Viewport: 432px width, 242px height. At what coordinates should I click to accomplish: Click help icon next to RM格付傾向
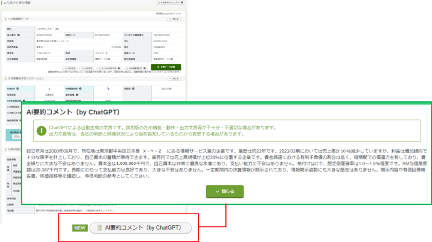80,89
